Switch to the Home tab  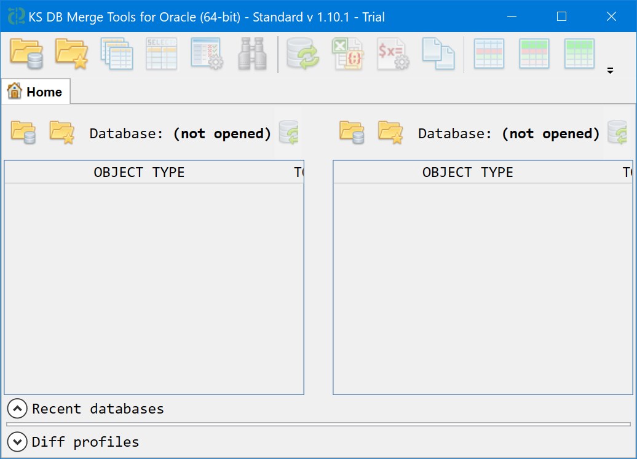coord(36,92)
